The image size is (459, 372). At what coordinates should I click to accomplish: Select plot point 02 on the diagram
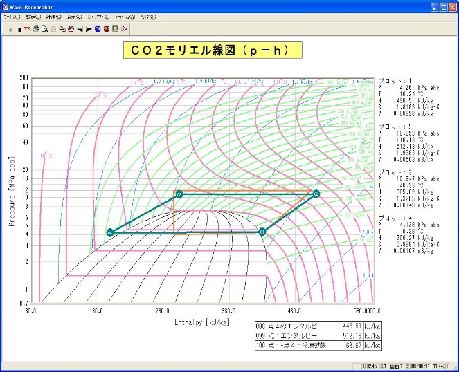[x=316, y=194]
